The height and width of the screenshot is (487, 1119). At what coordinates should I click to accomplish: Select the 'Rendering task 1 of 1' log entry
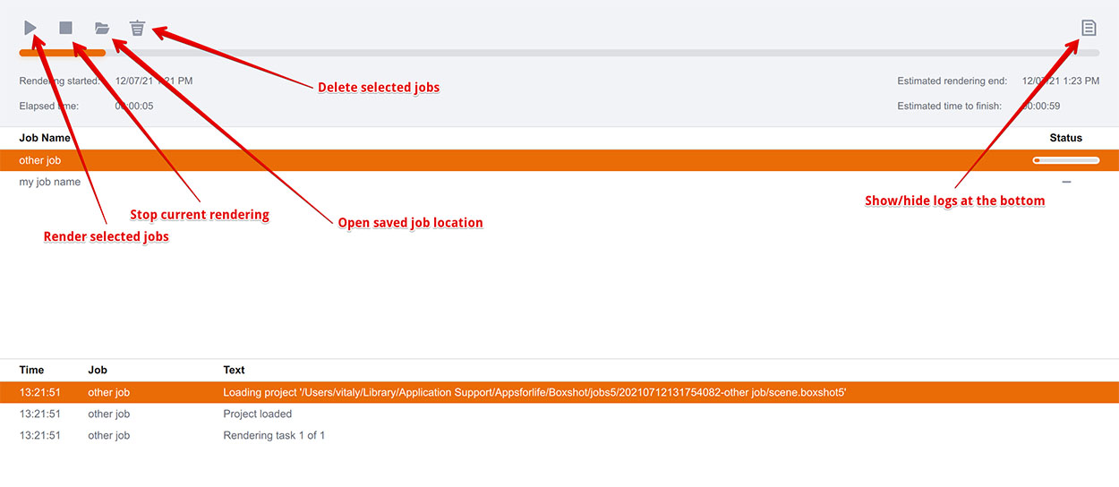coord(559,435)
